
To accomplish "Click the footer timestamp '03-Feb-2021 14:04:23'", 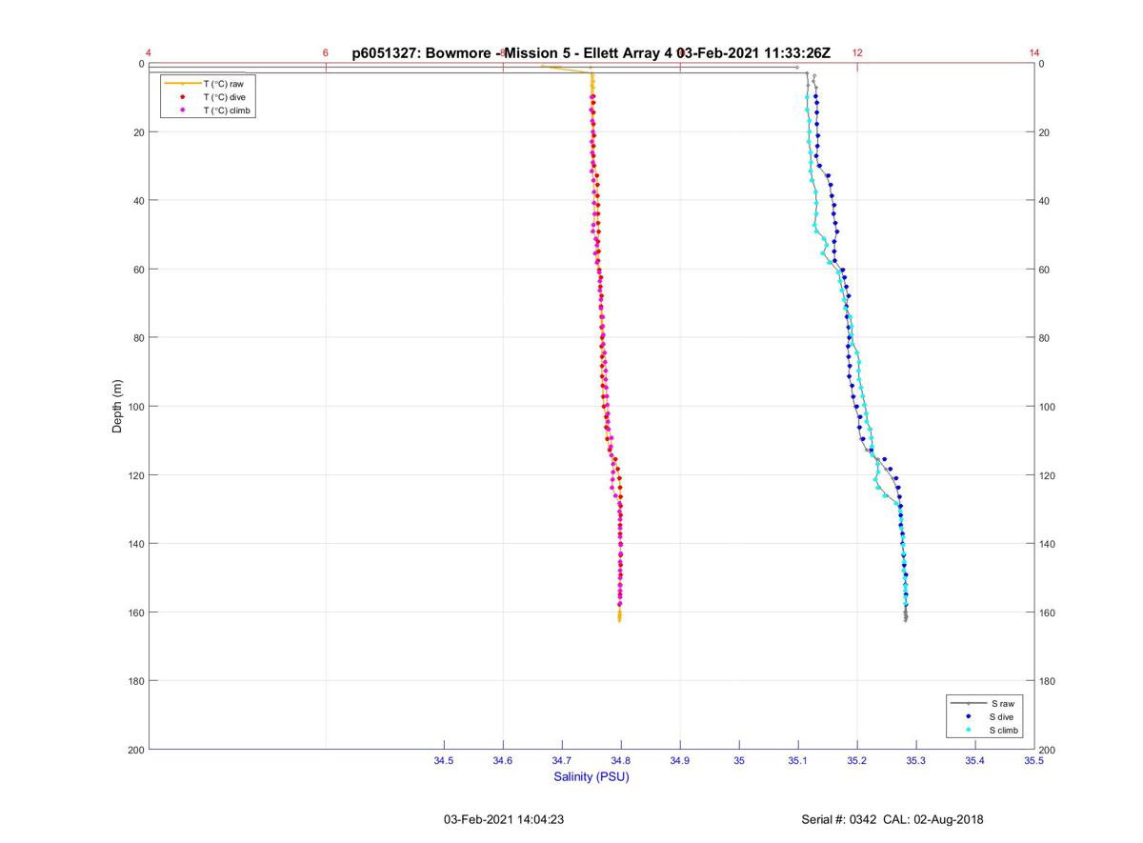I will coord(504,819).
